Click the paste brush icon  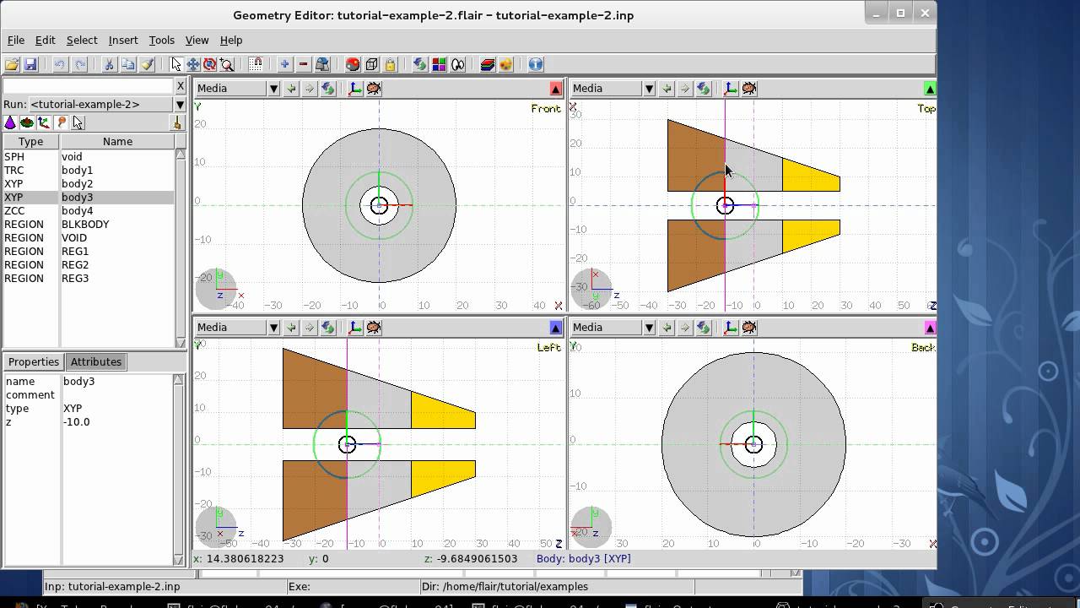147,64
